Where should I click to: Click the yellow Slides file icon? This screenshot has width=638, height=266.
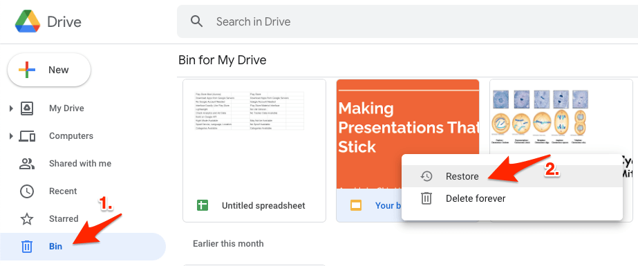coord(356,205)
